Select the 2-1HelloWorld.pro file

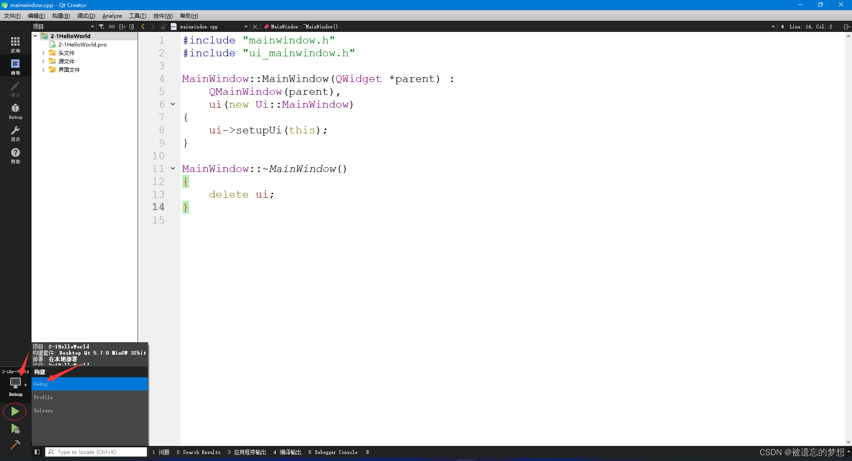83,44
